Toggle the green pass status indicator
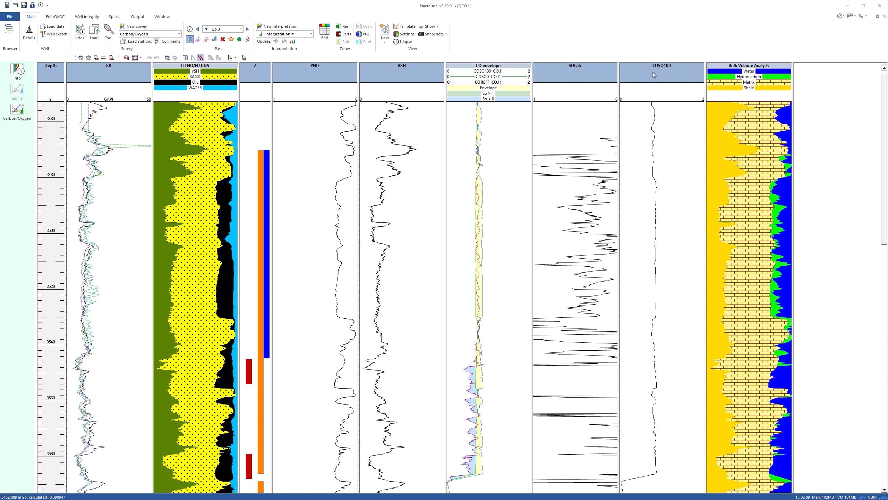 coord(239,39)
